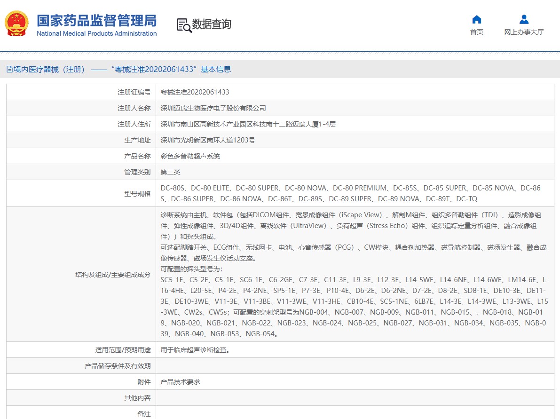Select registration number 粤械注准20202061433 value

click(195, 92)
